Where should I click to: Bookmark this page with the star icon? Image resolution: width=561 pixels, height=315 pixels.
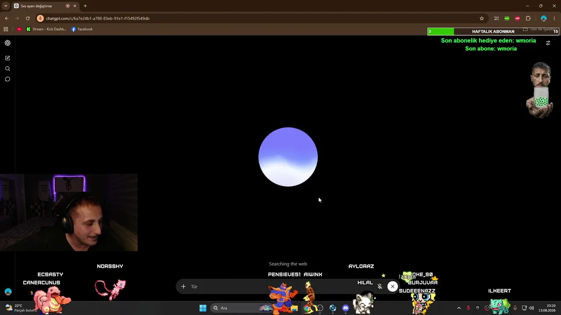(x=482, y=18)
